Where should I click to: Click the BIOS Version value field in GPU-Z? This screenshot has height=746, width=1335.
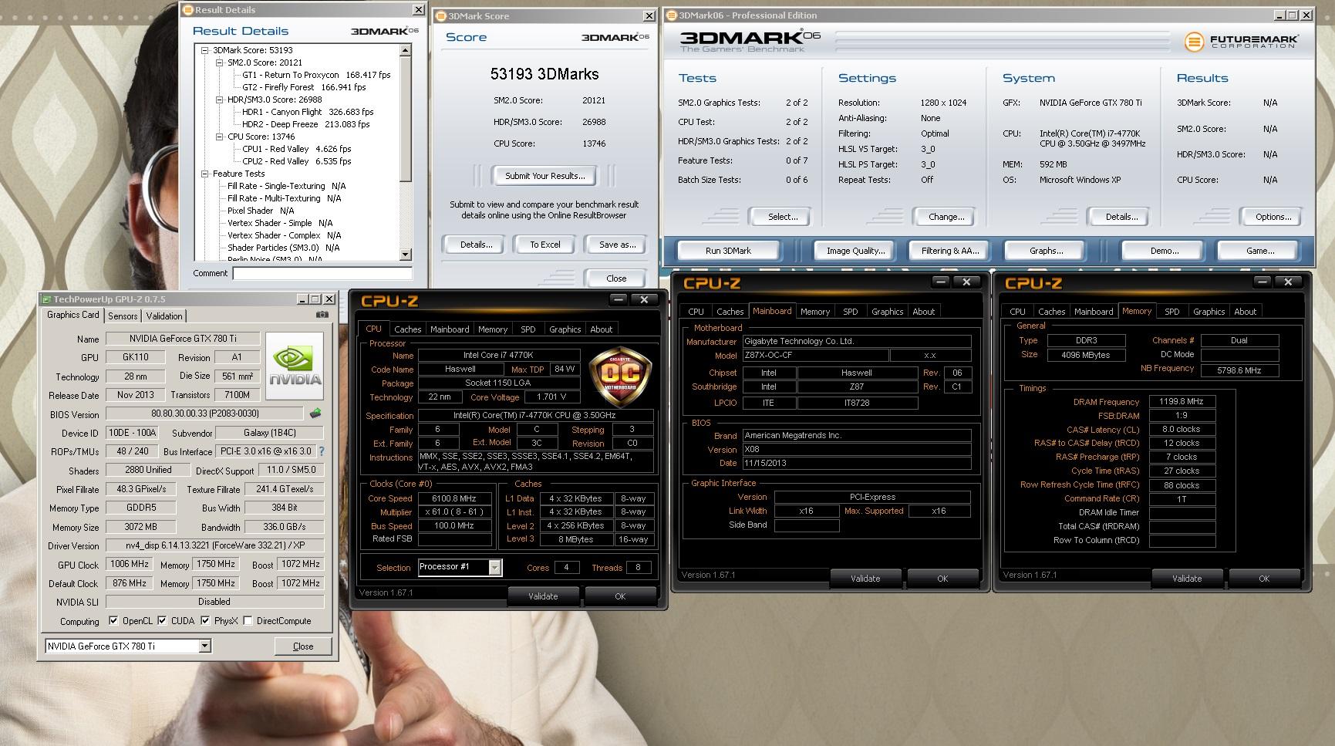pyautogui.click(x=204, y=414)
